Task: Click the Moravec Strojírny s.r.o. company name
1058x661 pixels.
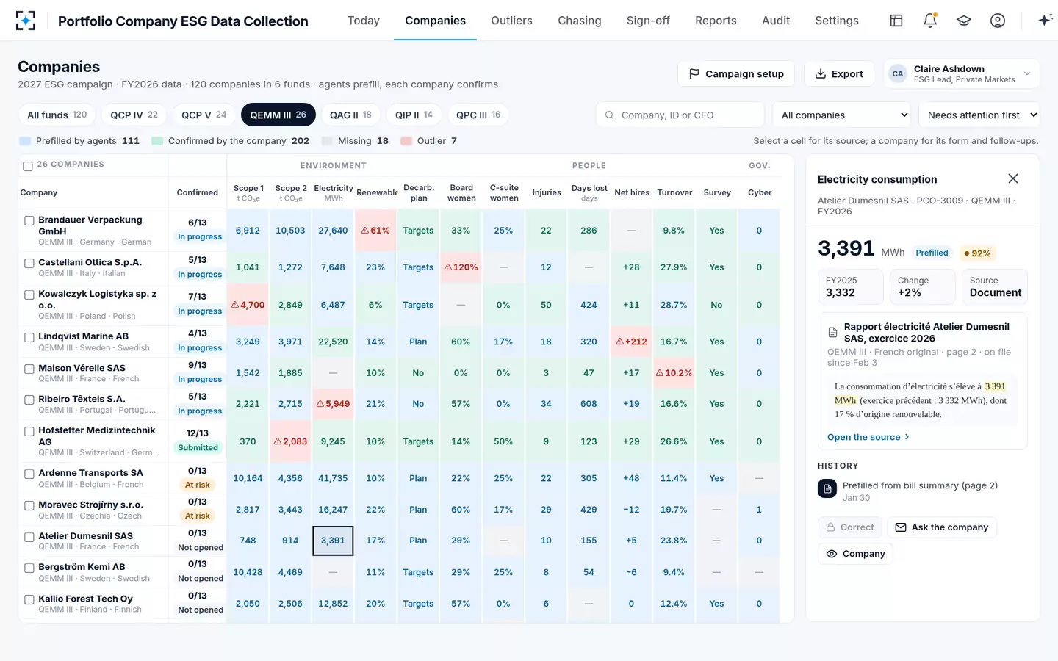Action: (90, 505)
